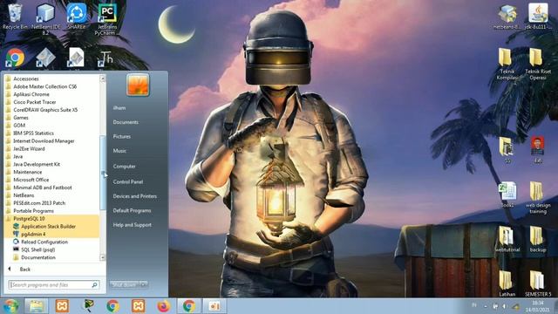Select the netbeans-8 installer desktop icon
Image resolution: width=558 pixels, height=314 pixels.
507,17
